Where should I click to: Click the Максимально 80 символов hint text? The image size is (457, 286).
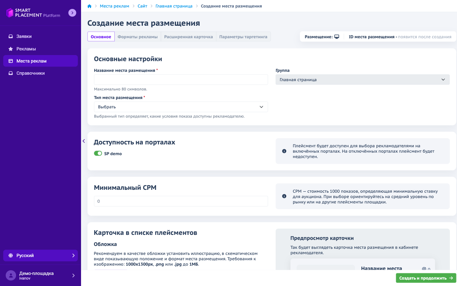click(121, 89)
